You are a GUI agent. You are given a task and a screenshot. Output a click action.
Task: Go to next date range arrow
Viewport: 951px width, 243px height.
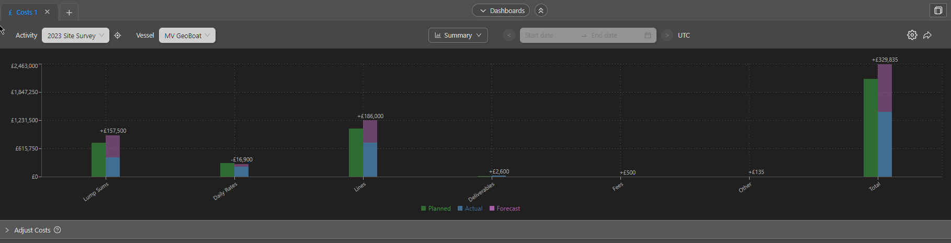click(x=667, y=36)
